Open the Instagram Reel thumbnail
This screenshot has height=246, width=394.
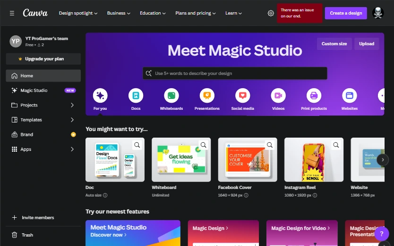[x=314, y=160]
